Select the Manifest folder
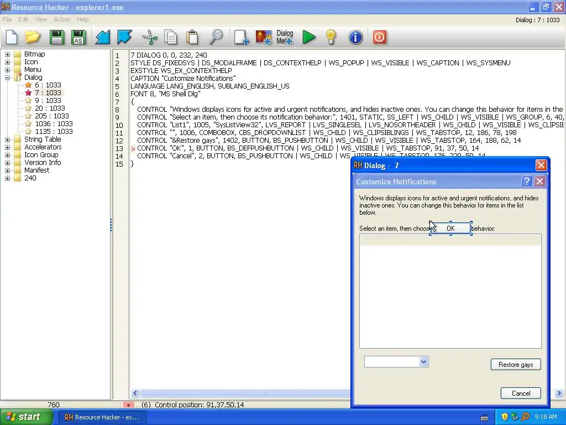 37,170
